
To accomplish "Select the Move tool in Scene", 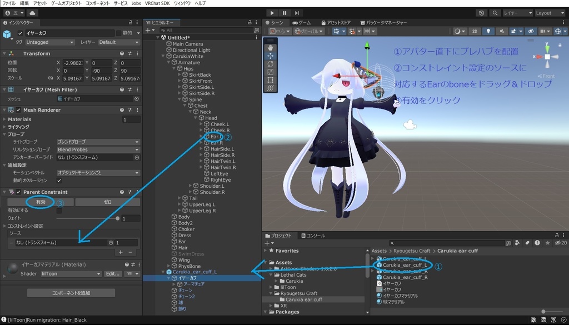I will click(271, 56).
